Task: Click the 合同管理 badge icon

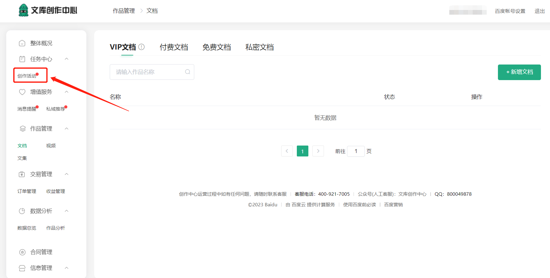Action: coord(22,252)
